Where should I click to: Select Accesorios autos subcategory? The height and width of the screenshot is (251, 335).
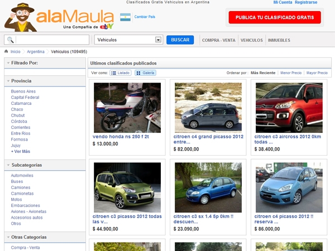[x=27, y=218]
